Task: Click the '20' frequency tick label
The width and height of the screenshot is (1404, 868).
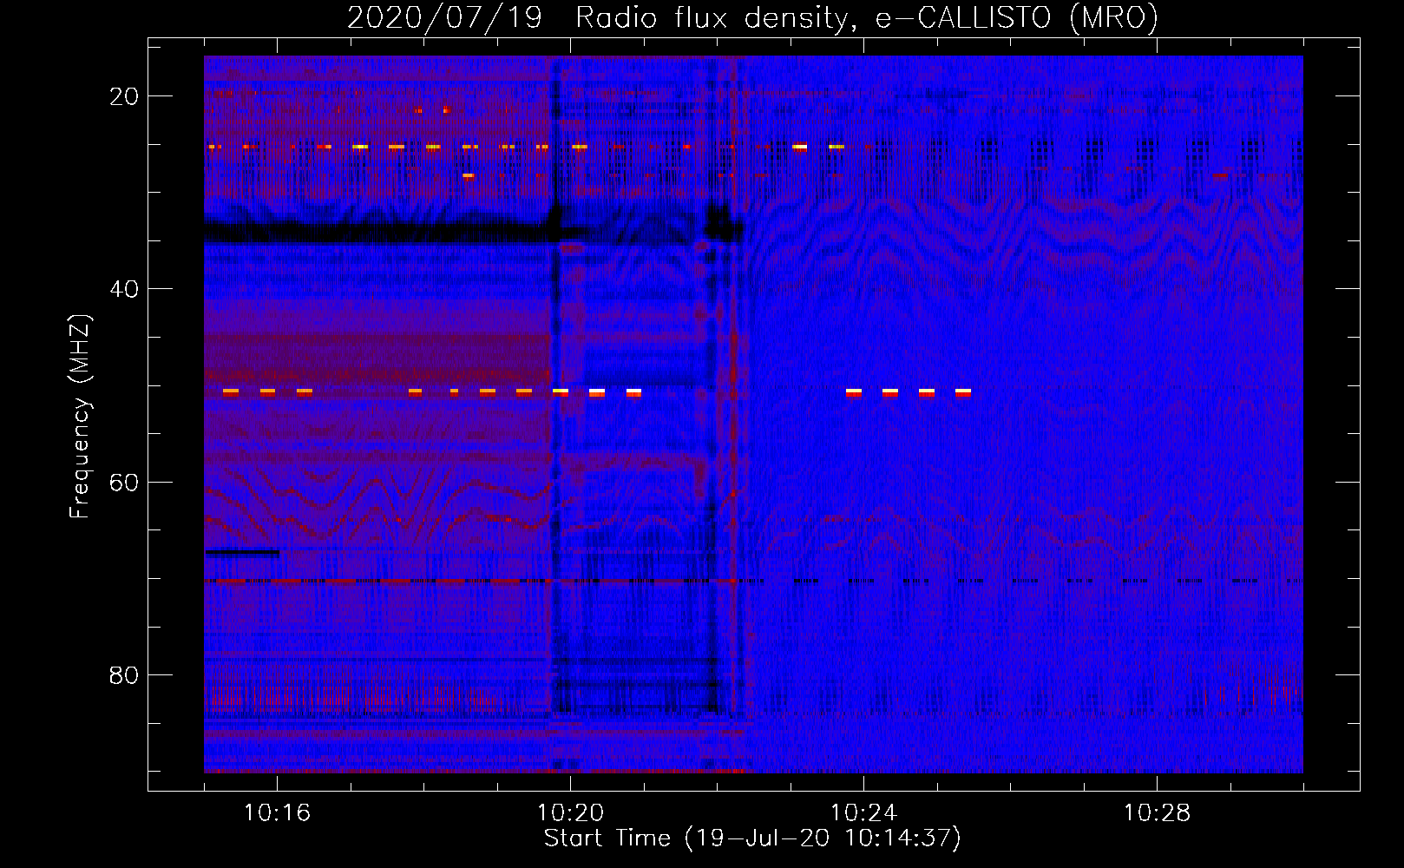Action: [x=124, y=96]
